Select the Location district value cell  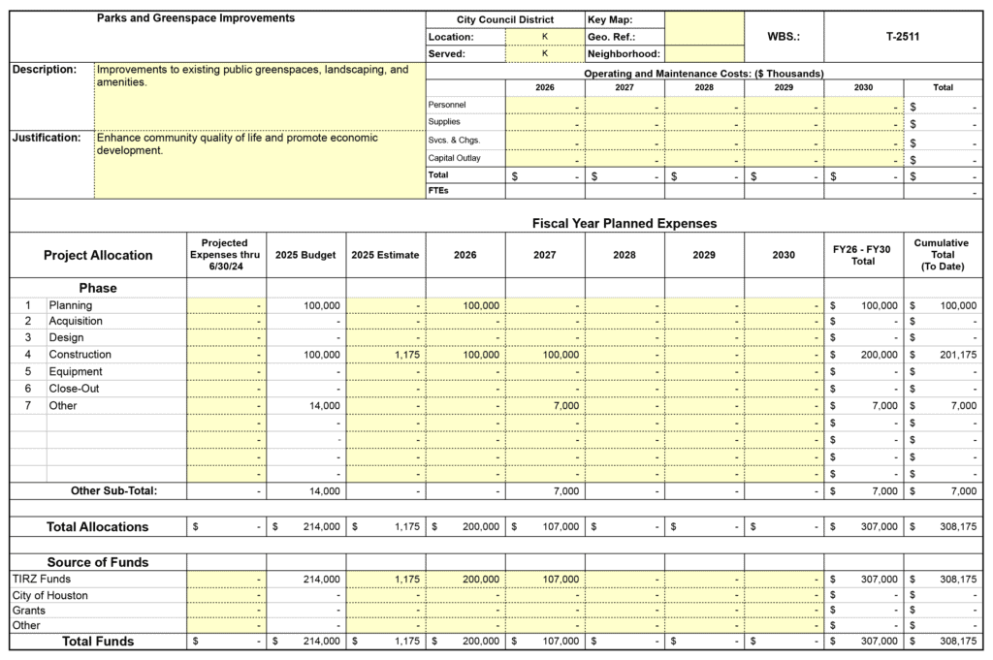point(544,37)
